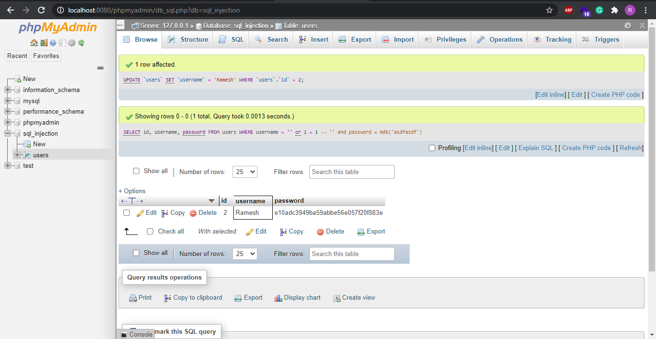Image resolution: width=656 pixels, height=339 pixels.
Task: Bookmark this page with star icon
Action: coord(549,10)
